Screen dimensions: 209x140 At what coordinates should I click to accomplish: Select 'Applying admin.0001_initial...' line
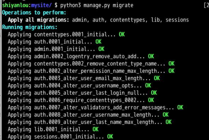tap(56, 49)
